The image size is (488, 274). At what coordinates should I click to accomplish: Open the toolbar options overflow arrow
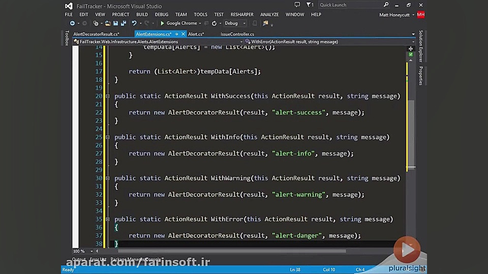click(x=271, y=24)
